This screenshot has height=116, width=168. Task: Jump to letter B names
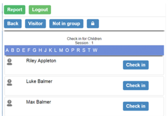click(x=13, y=50)
